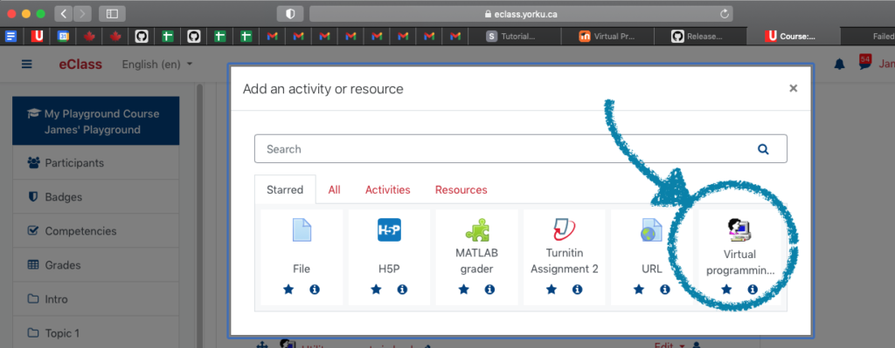
Task: Open the pinned Google Calendar tab
Action: [x=63, y=37]
